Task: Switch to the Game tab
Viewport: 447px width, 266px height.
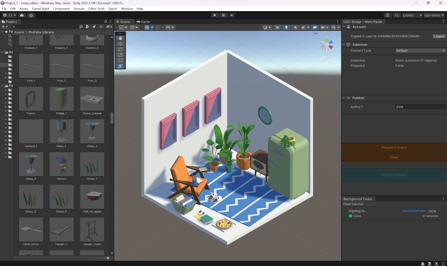Action: click(143, 22)
